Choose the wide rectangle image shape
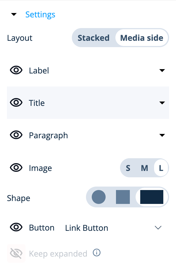 [x=152, y=197]
